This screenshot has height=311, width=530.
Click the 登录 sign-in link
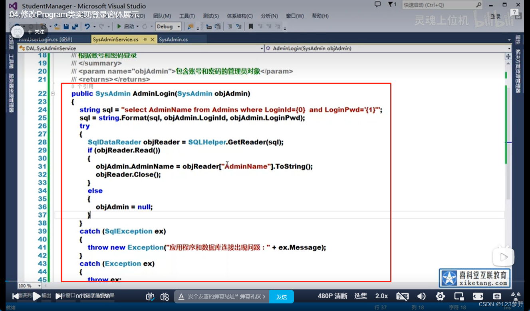click(496, 16)
